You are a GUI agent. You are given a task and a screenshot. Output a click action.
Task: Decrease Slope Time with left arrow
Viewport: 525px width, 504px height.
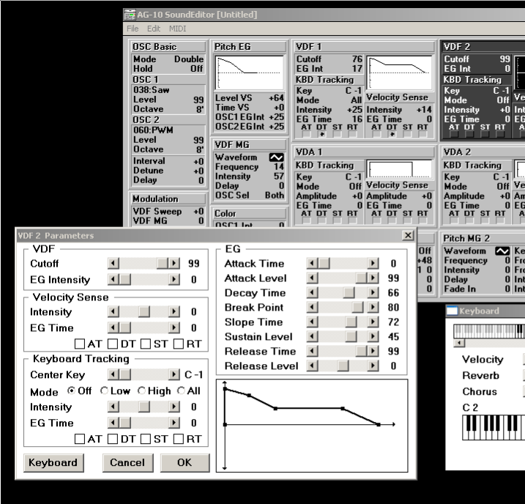click(x=313, y=322)
